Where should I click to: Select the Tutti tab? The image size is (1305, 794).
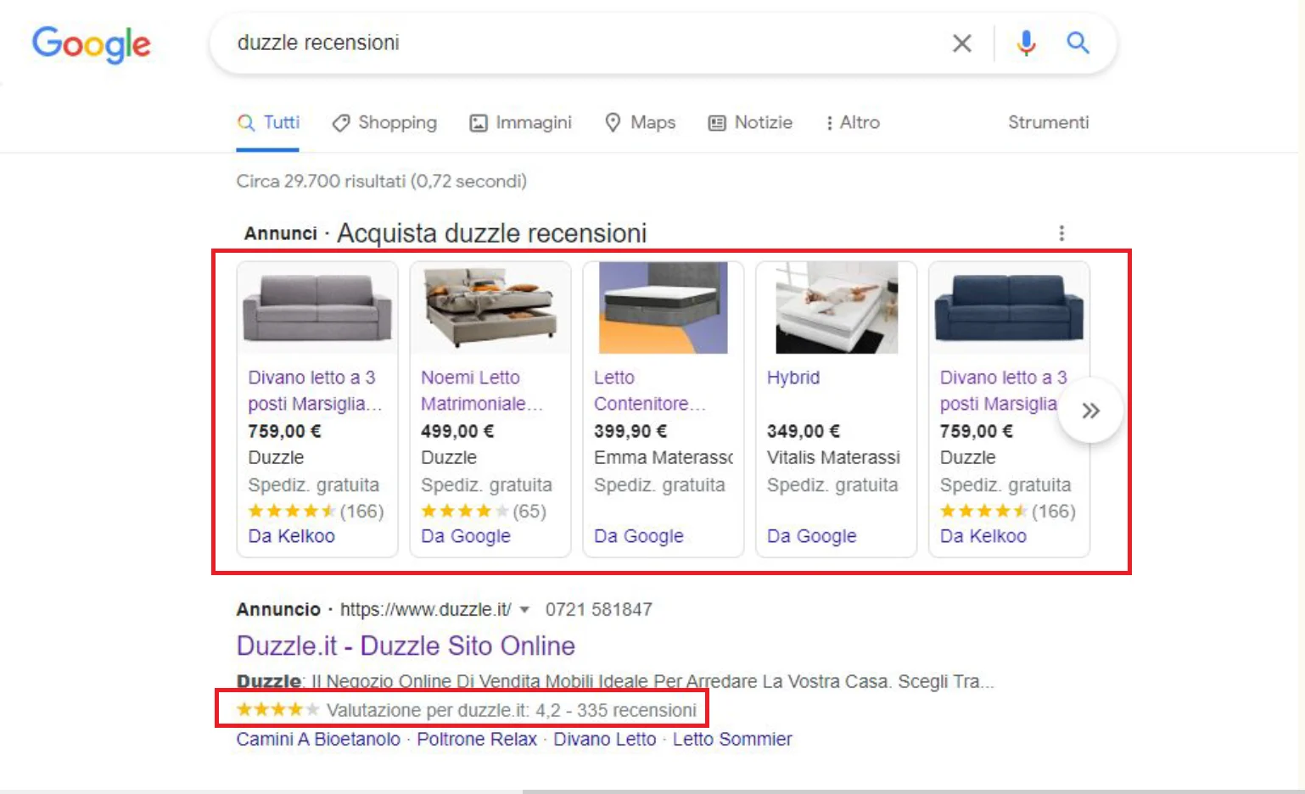tap(268, 123)
